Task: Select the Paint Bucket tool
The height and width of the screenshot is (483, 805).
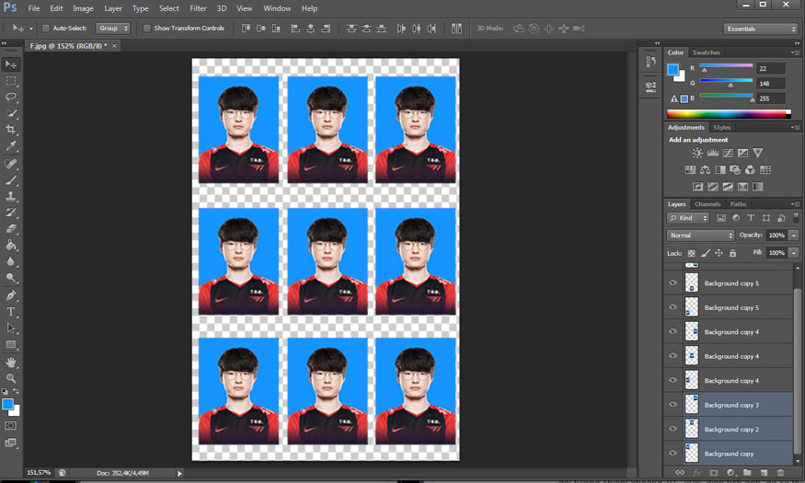Action: (11, 245)
